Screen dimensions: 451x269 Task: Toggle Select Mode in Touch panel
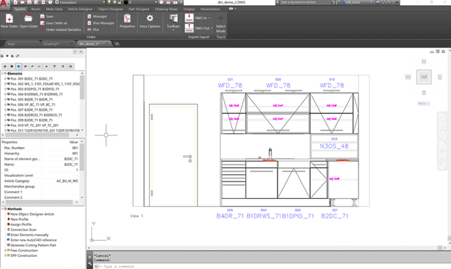221,23
